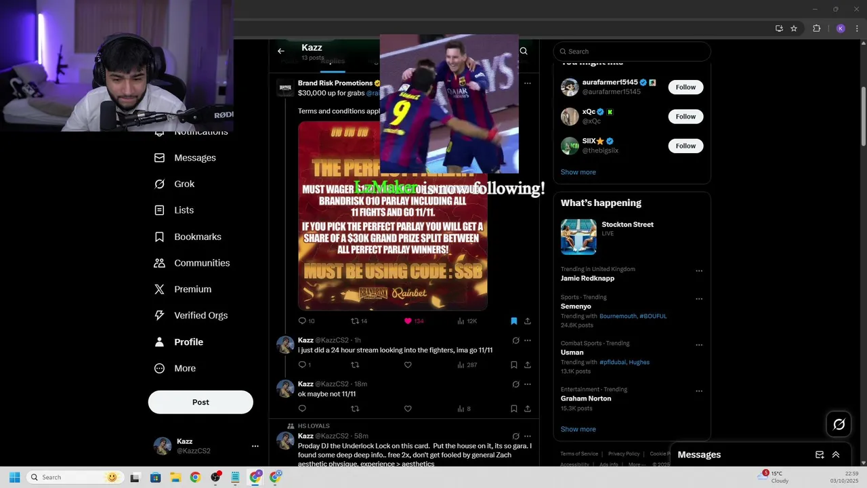867x488 pixels.
Task: Bookmark the '24 hour stream' post
Action: 513,365
